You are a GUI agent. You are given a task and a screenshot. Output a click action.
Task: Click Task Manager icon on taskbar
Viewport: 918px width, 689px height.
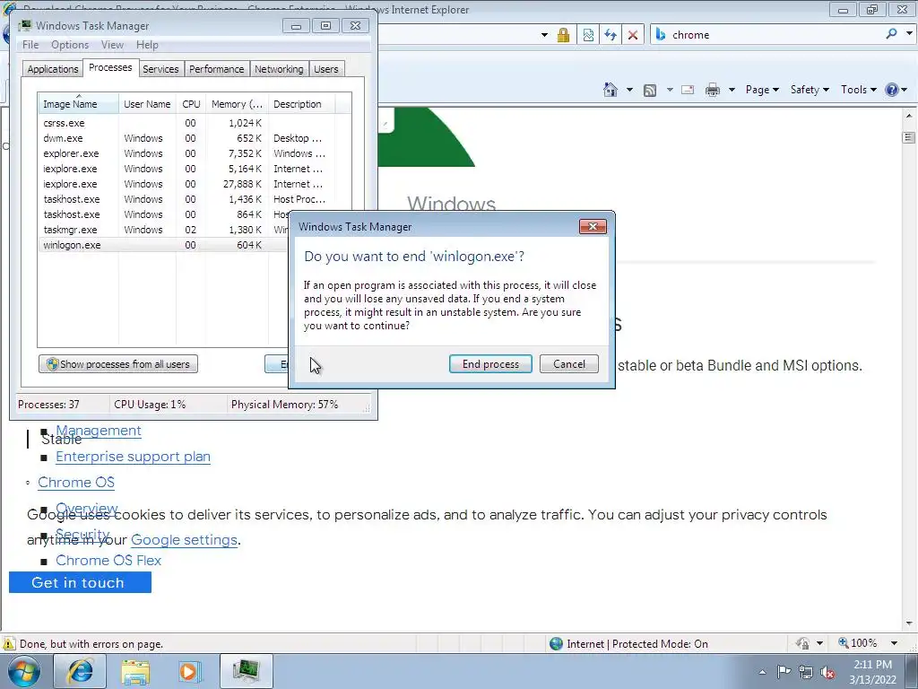click(246, 671)
